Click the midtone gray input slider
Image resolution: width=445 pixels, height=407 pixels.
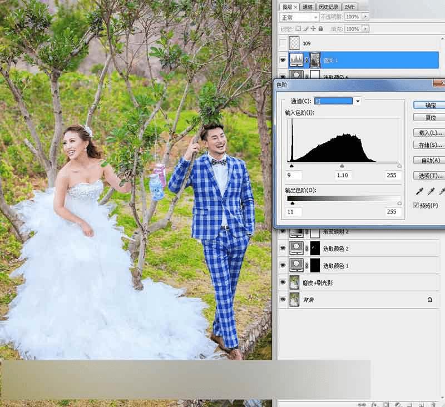click(x=342, y=166)
